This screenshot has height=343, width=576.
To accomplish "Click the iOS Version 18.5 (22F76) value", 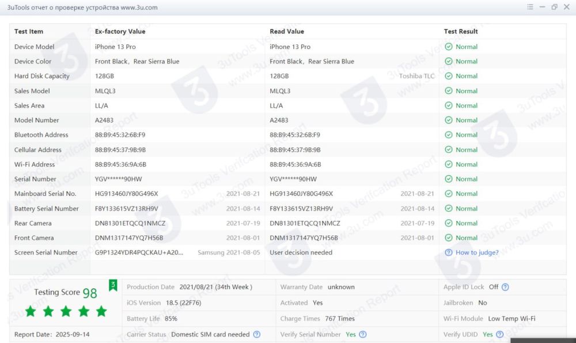I will point(183,303).
